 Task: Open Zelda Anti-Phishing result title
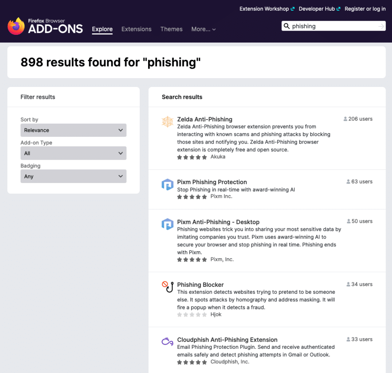205,119
